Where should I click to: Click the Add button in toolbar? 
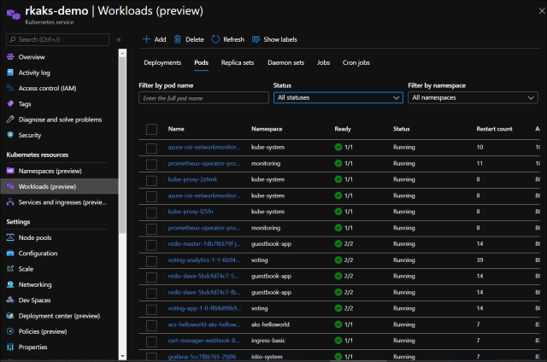pos(154,39)
